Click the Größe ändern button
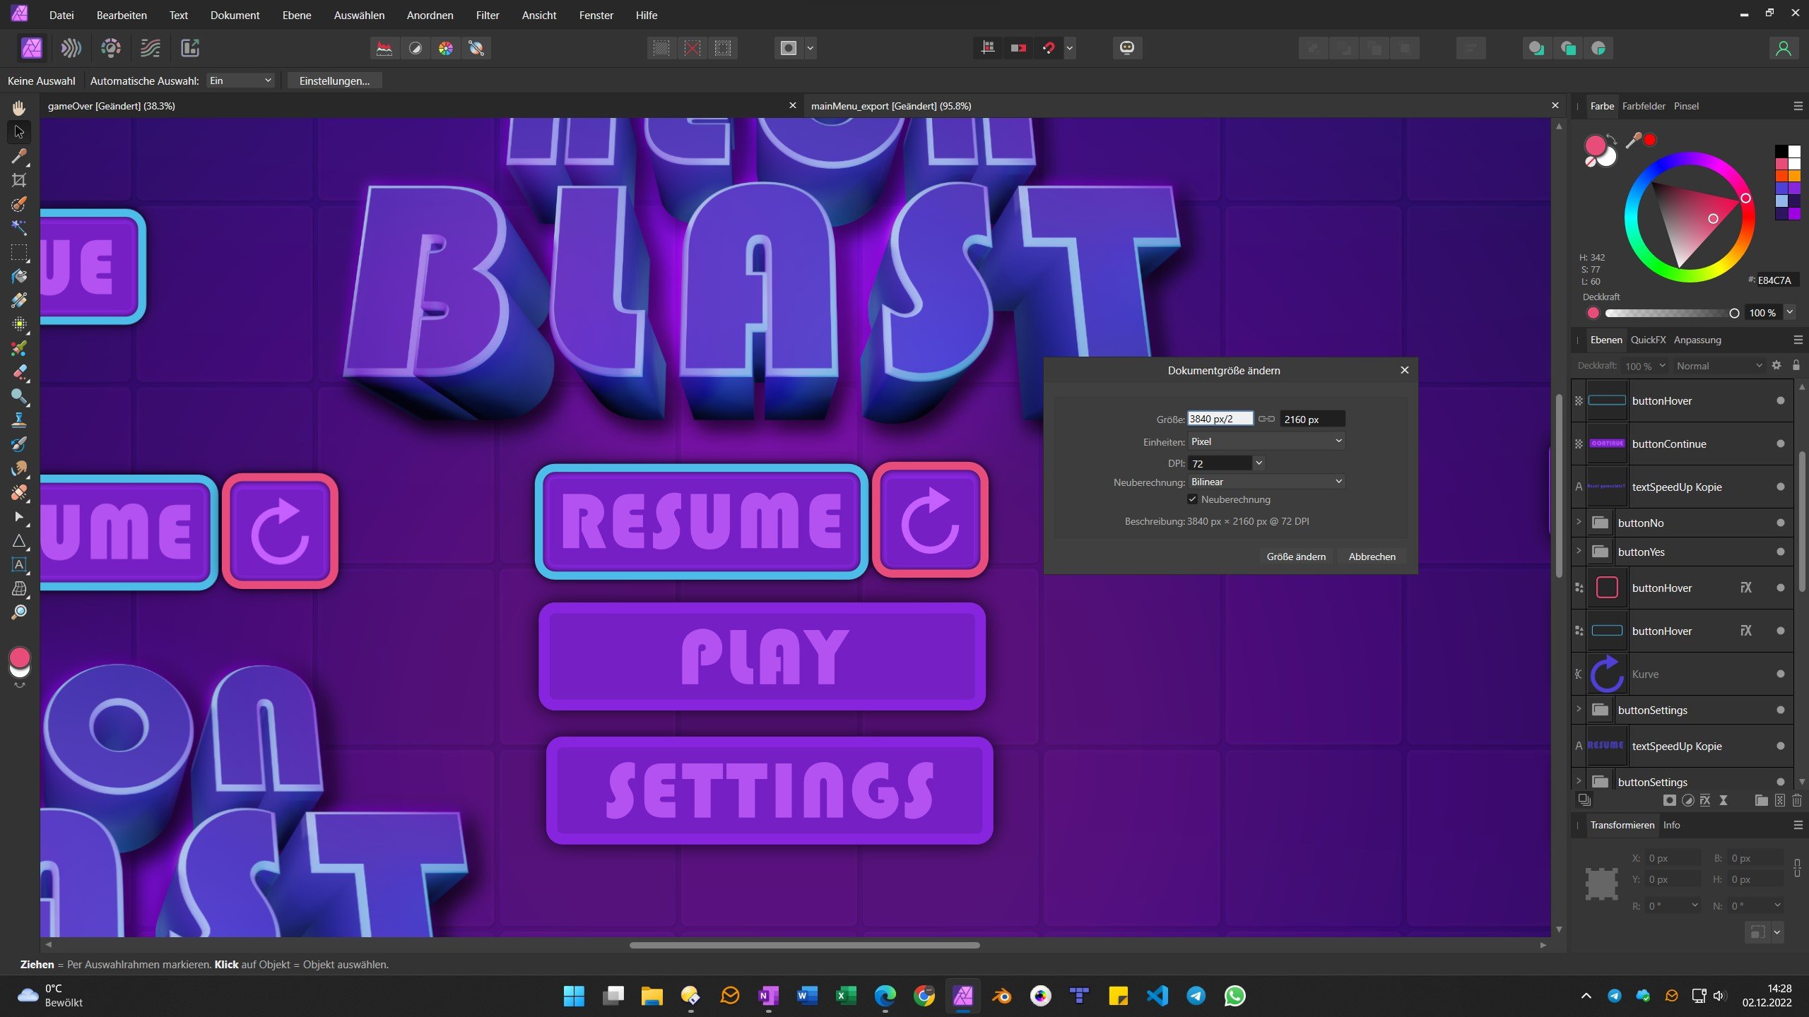 (1295, 557)
